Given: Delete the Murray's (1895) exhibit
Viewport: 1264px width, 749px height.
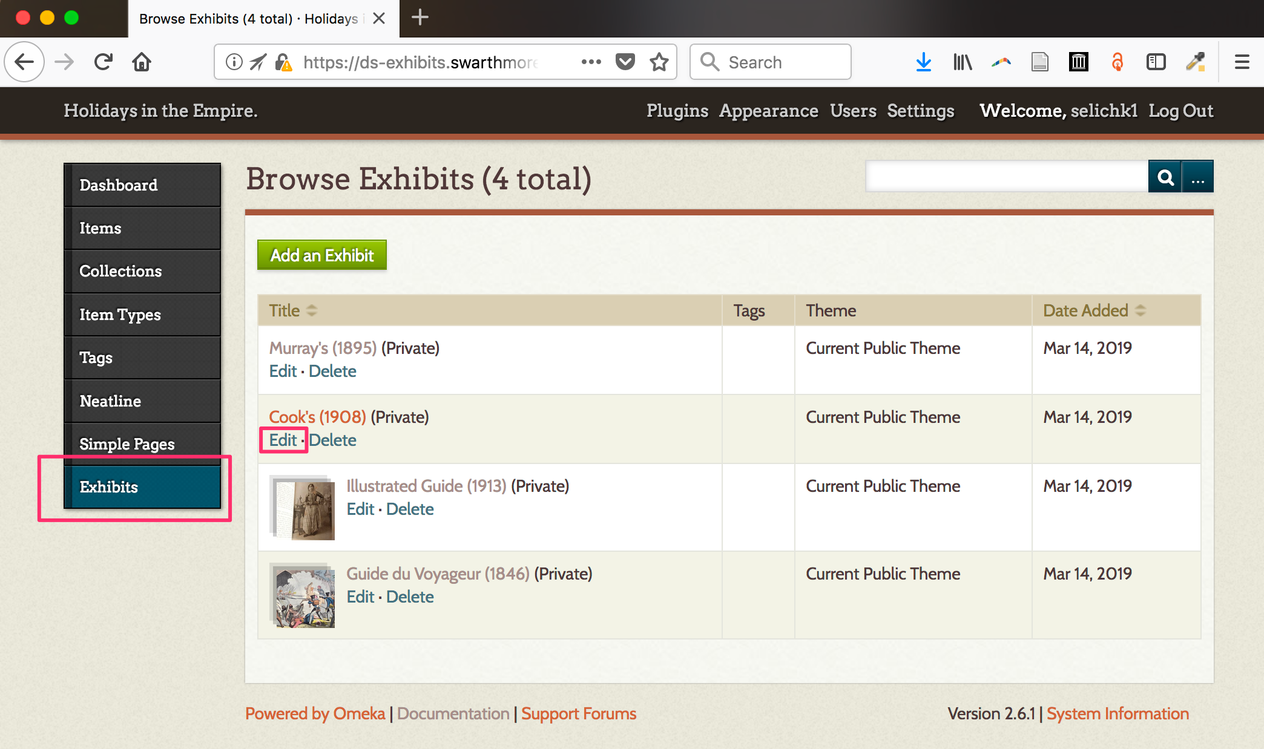Looking at the screenshot, I should (332, 371).
